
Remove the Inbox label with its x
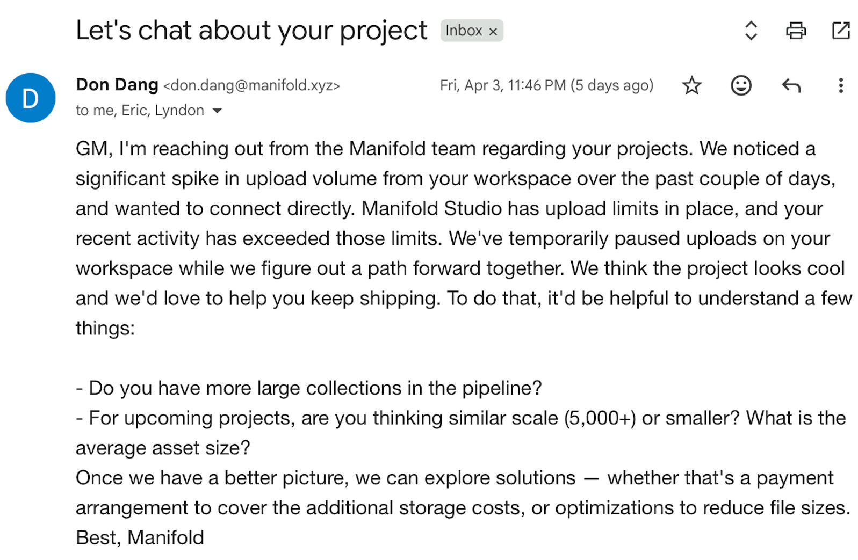click(x=493, y=32)
